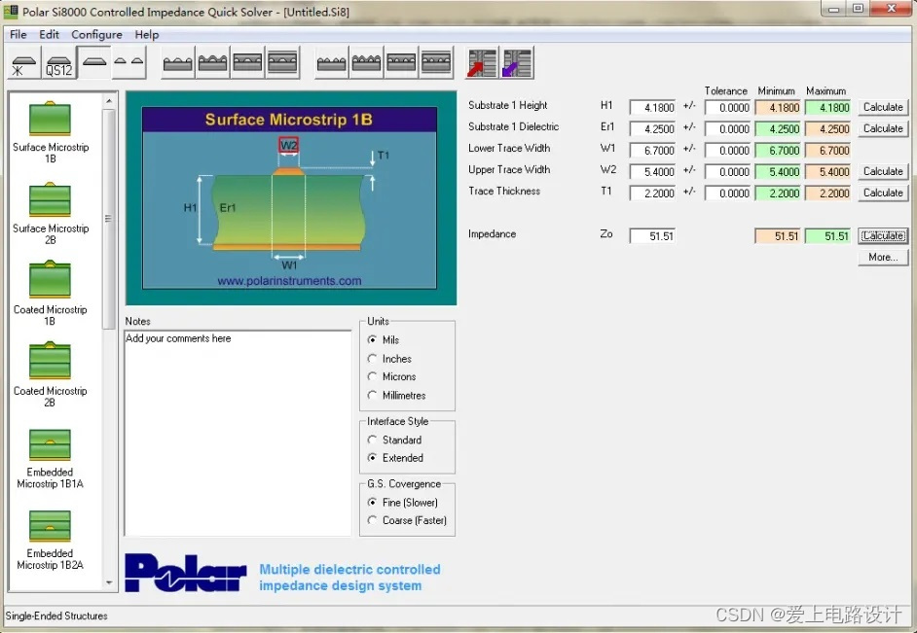Open the File menu
Screen dimensions: 917x633
[18, 34]
